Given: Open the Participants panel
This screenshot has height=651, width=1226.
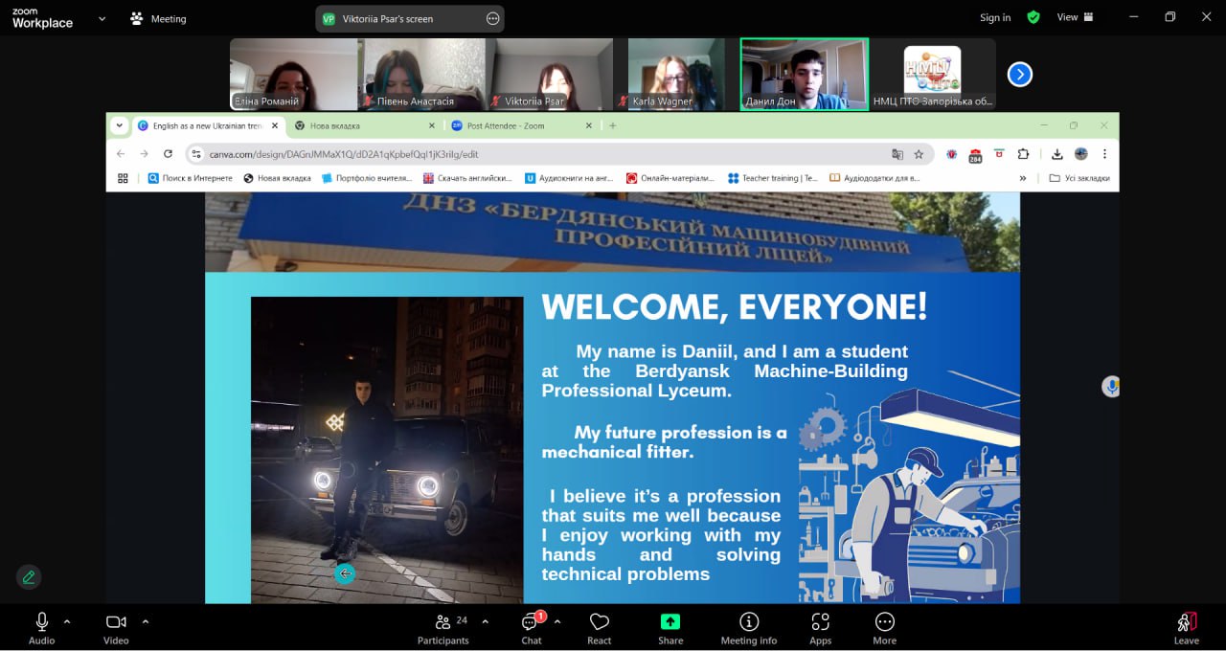Looking at the screenshot, I should coord(443,628).
